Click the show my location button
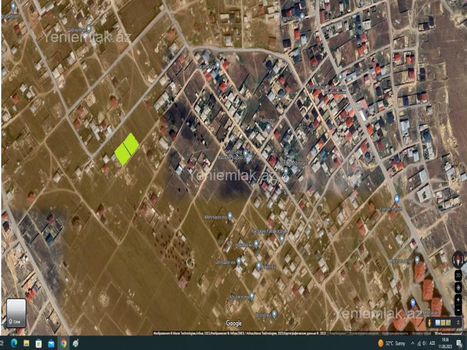Screen dimensions: 467x350 [x=458, y=288]
